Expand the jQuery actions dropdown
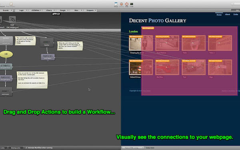Image resolution: width=240 pixels, height=150 pixels. click(x=50, y=10)
